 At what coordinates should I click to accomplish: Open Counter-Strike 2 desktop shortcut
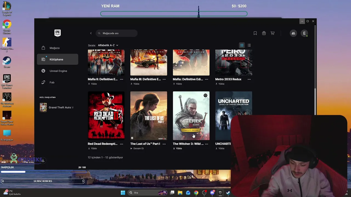coord(7,45)
